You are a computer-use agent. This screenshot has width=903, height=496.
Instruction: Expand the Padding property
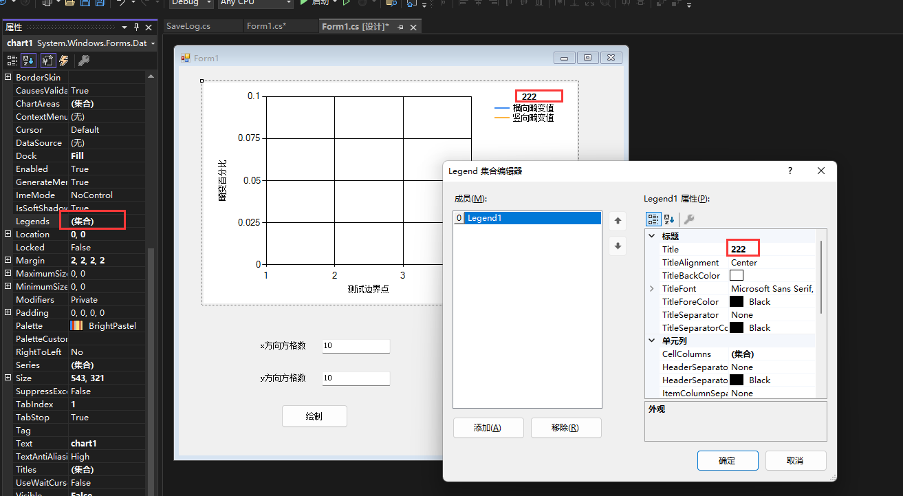coord(8,312)
